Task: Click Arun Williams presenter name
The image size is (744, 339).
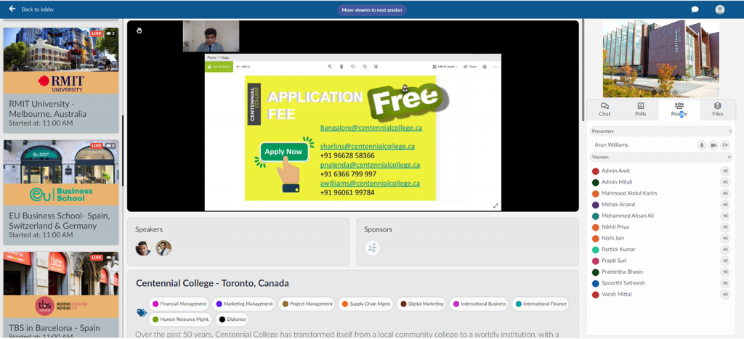Action: click(x=611, y=144)
